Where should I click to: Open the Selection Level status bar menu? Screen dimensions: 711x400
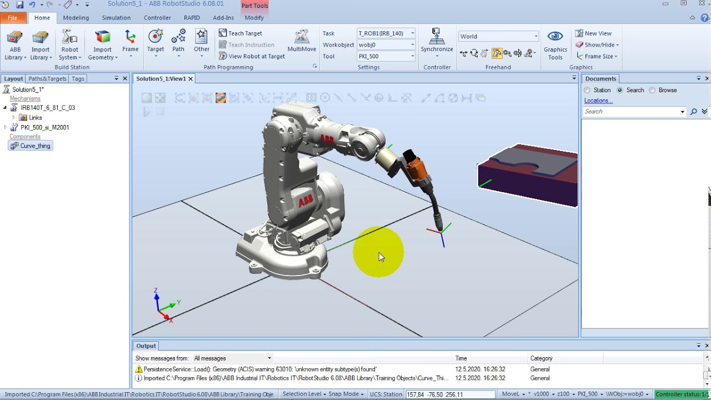tap(304, 394)
